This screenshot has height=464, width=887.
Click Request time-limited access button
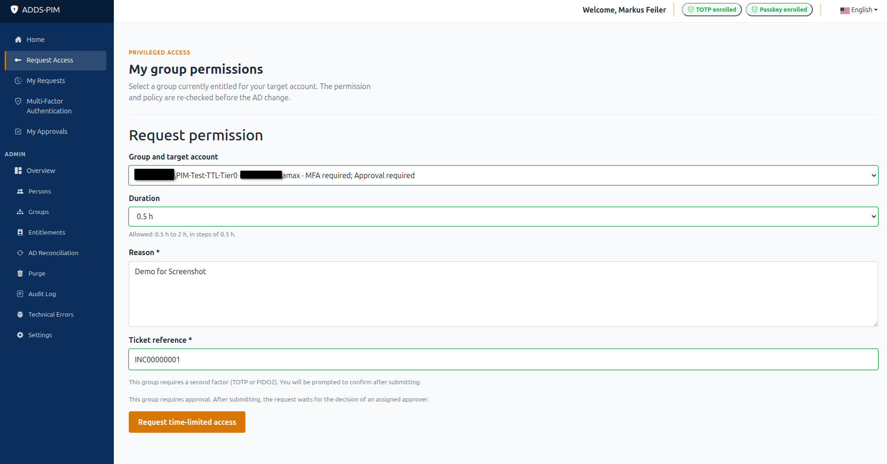point(187,422)
